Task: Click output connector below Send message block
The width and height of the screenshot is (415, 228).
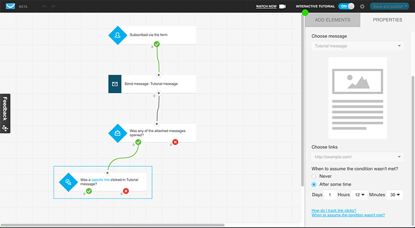Action: 159,93
